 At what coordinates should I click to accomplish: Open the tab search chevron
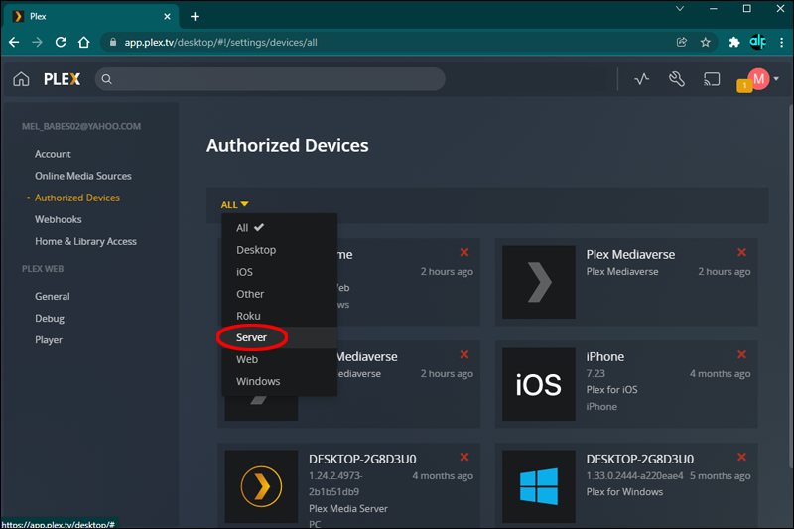[x=680, y=9]
